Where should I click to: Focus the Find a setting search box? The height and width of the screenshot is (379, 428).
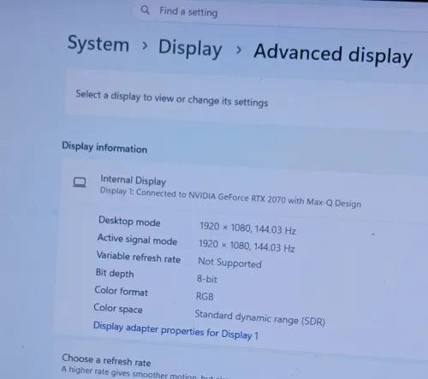280,15
